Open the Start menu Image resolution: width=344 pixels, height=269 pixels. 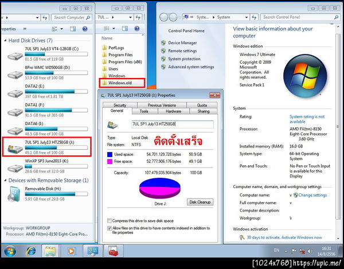pyautogui.click(x=10, y=251)
